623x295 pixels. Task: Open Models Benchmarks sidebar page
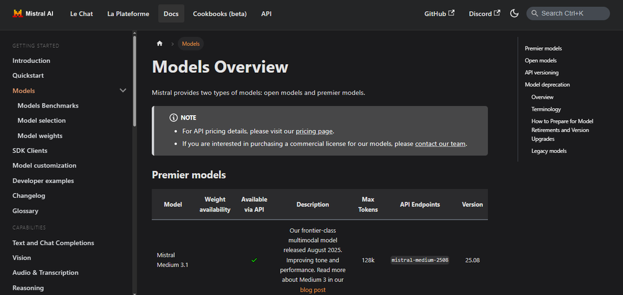[48, 106]
